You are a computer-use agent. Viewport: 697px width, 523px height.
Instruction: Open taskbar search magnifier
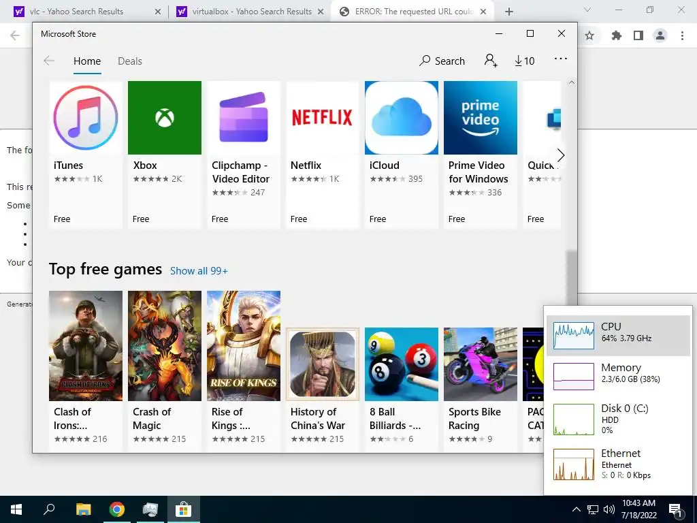[x=49, y=509]
